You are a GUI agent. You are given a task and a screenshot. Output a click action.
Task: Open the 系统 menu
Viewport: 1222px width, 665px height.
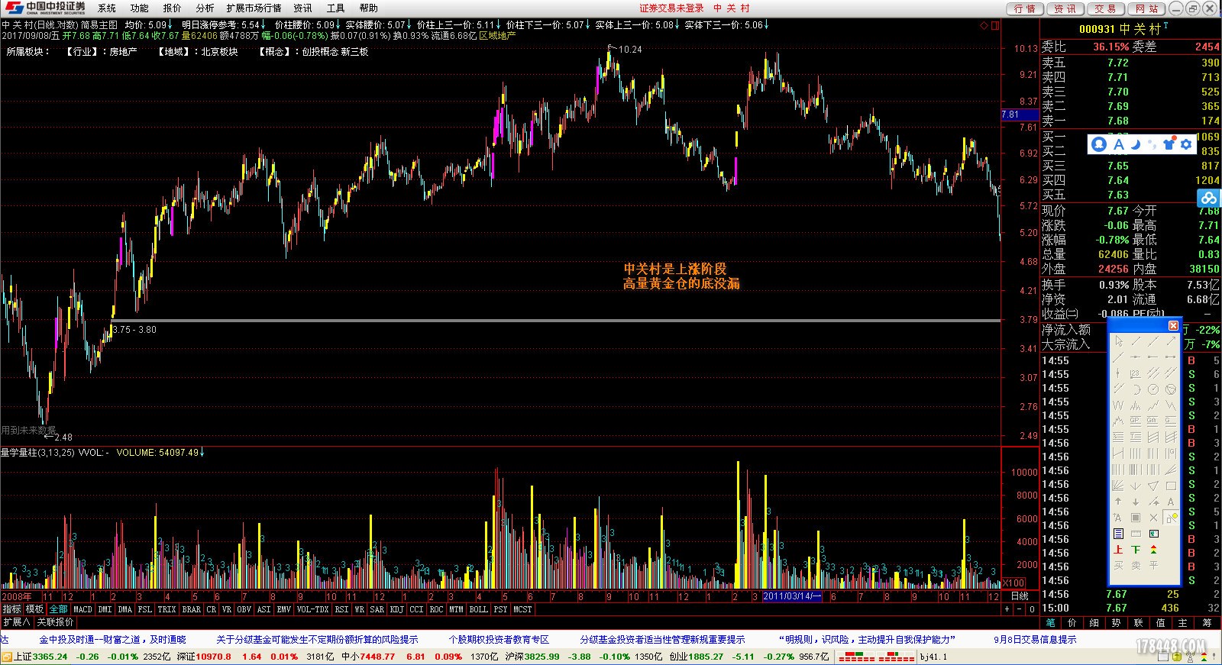coord(106,8)
